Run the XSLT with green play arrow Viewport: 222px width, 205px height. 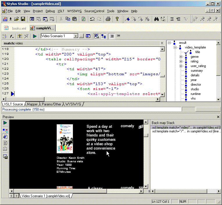35,36
